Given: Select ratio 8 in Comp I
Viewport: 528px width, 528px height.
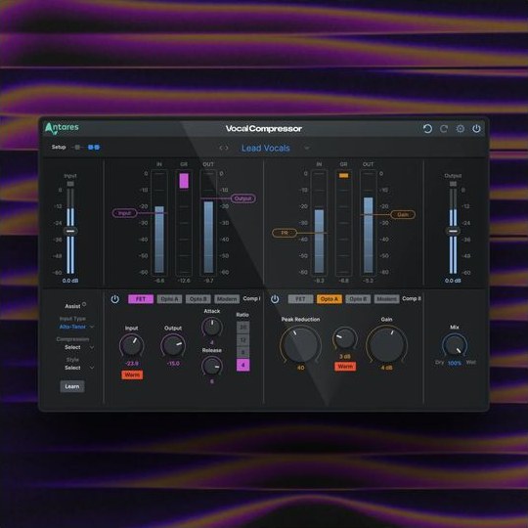Looking at the screenshot, I should coord(243,353).
